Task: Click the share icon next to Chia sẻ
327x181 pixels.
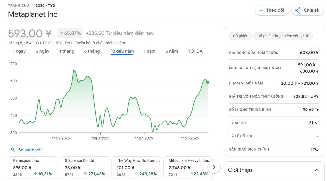Action: click(x=297, y=10)
